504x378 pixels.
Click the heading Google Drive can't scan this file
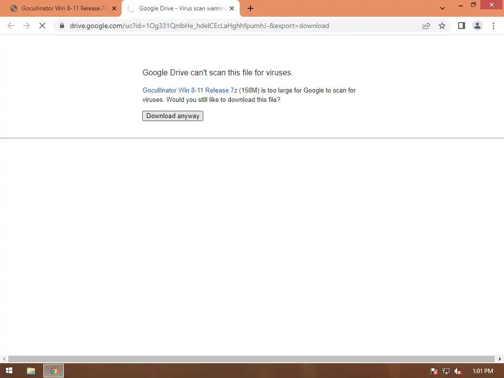(x=218, y=73)
